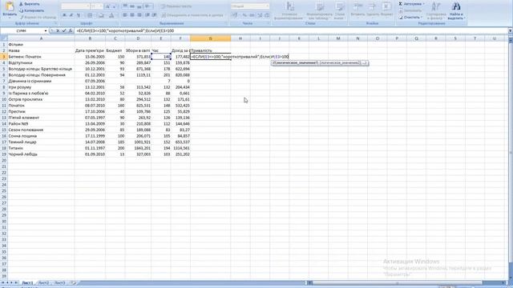
Task: Increase font size with grow-font icon
Action: coord(107,6)
